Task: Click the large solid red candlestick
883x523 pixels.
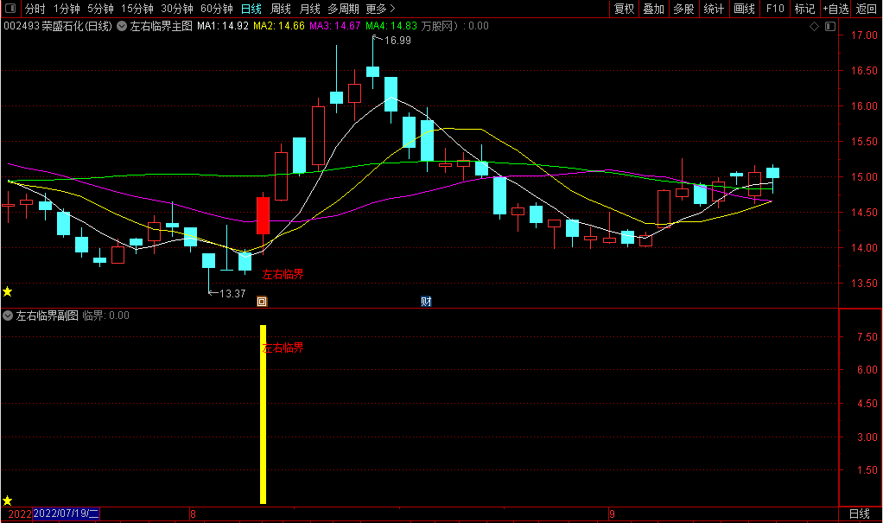Action: click(263, 215)
